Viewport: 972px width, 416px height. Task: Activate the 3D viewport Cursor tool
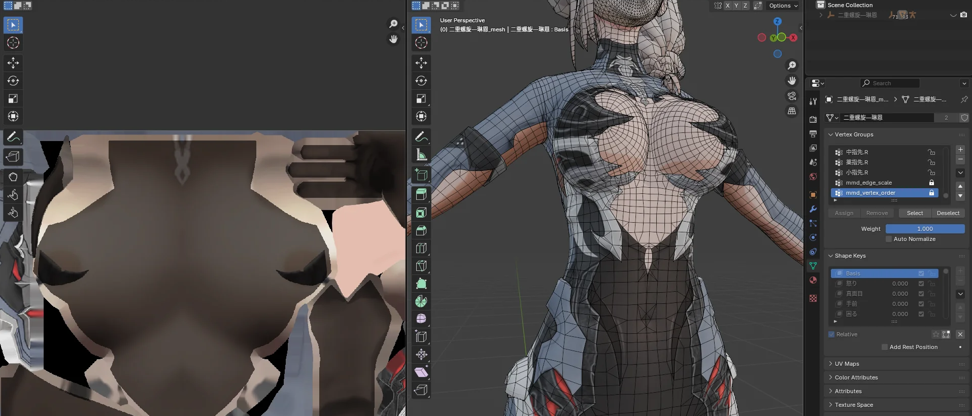click(421, 43)
